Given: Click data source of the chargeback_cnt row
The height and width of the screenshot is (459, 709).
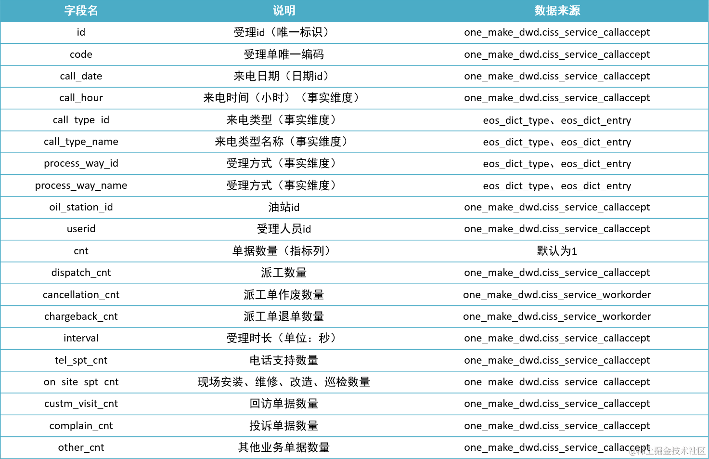Looking at the screenshot, I should pos(557,316).
